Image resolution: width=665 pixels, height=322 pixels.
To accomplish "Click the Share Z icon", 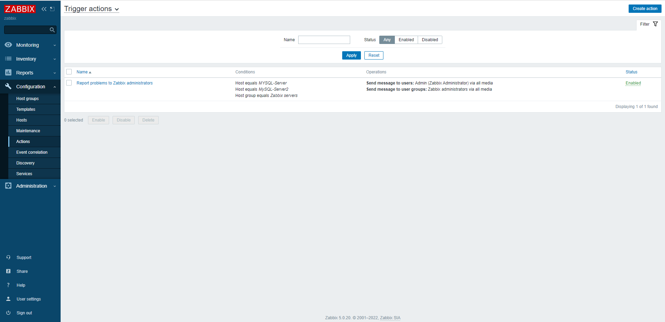I will [8, 271].
